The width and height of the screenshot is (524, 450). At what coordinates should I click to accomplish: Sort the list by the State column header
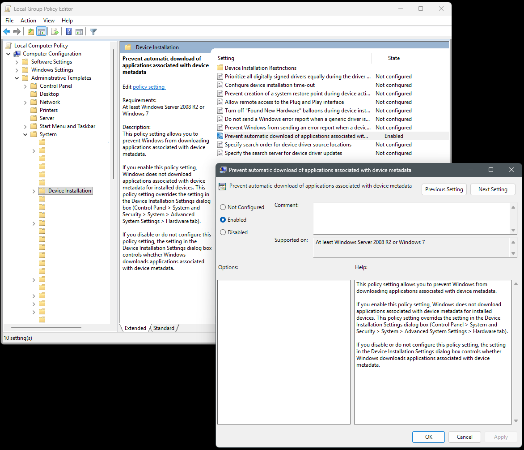point(393,58)
